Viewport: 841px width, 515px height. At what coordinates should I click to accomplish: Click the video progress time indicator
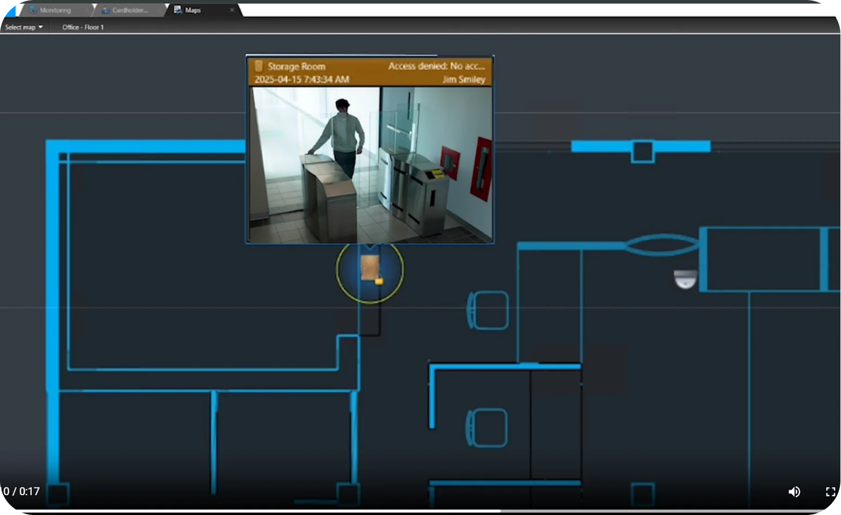coord(19,491)
